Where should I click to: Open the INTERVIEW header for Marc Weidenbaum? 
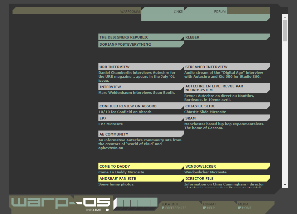pos(141,87)
